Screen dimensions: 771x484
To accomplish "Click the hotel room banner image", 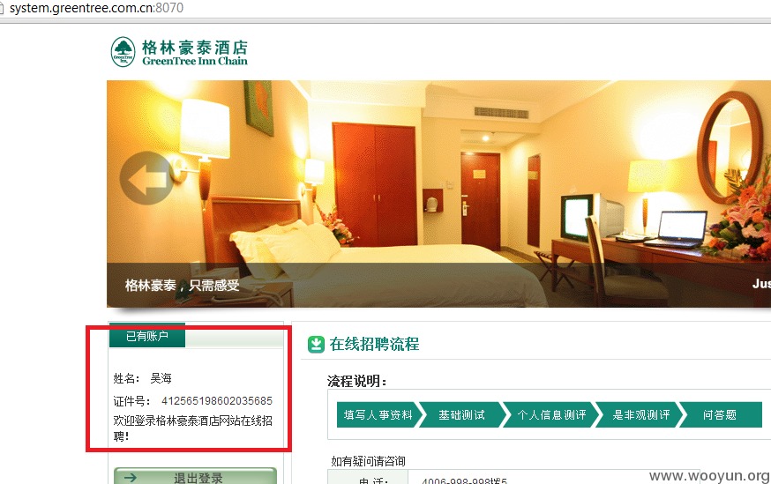I will click(x=438, y=194).
